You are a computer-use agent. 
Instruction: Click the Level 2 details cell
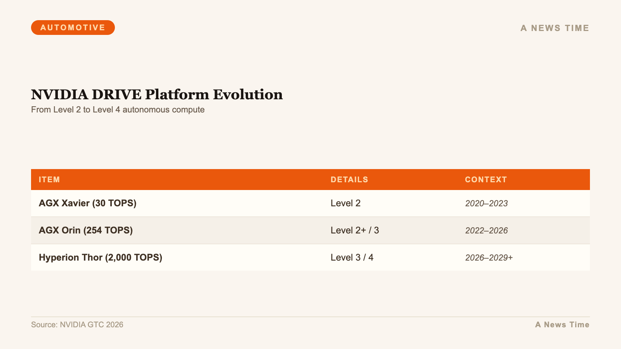pos(345,203)
